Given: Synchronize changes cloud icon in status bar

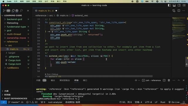Looking at the screenshot, I should (22, 102).
